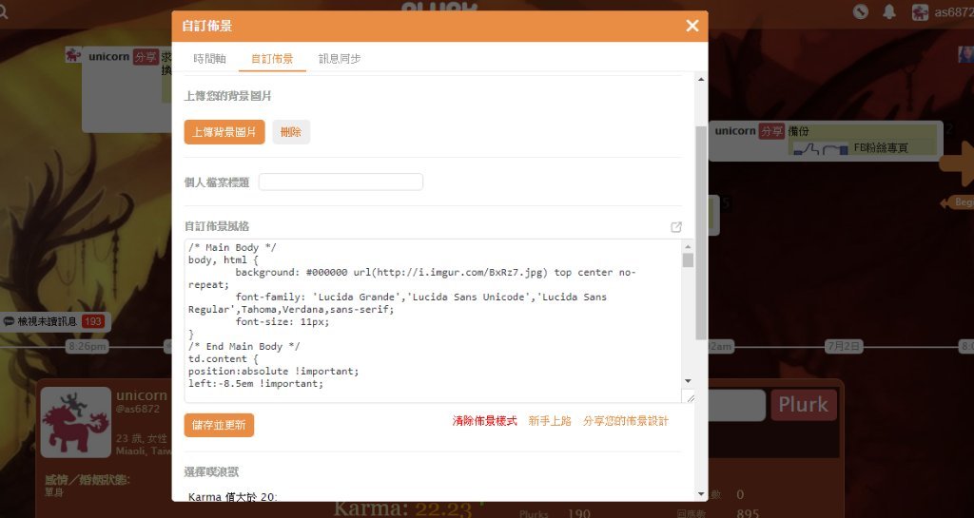Click the textarea scroll-down arrow
The height and width of the screenshot is (518, 974).
pyautogui.click(x=688, y=381)
